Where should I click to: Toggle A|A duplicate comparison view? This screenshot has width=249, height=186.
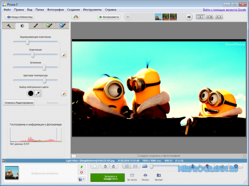click(x=219, y=17)
